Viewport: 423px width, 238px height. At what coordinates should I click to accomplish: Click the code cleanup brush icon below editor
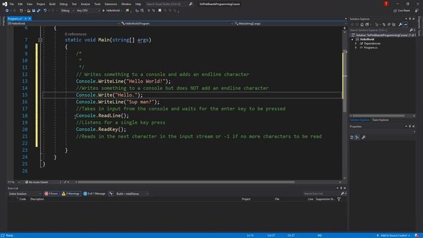click(x=65, y=182)
